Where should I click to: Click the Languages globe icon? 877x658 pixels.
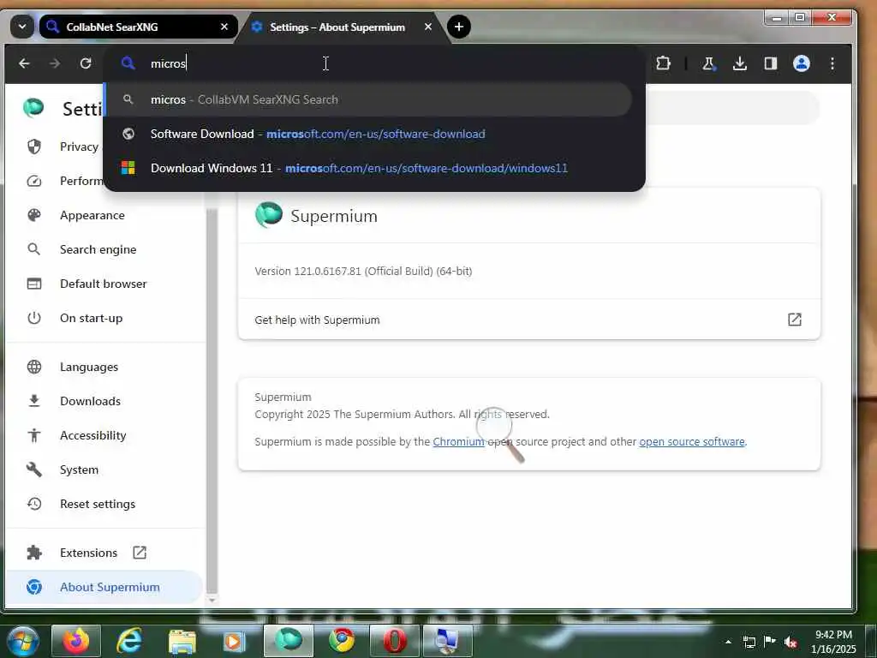34,367
